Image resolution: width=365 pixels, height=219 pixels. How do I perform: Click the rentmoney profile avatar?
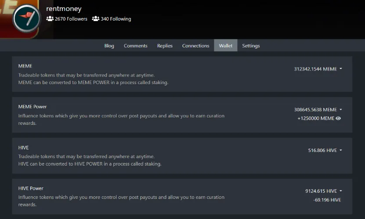click(x=26, y=18)
